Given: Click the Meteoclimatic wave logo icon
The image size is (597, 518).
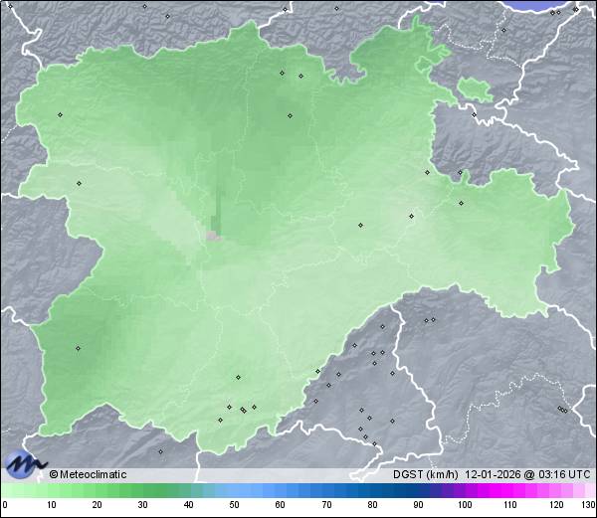Looking at the screenshot, I should click(24, 463).
